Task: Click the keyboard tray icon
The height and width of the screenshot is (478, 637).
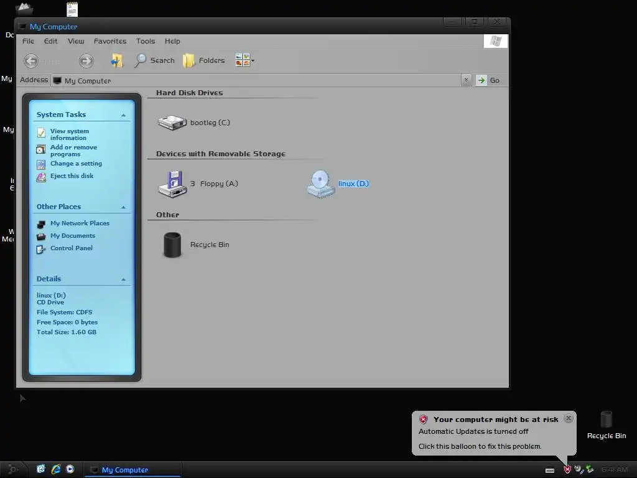Action: (550, 471)
